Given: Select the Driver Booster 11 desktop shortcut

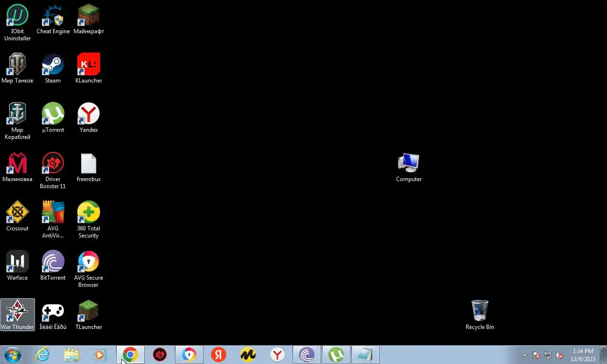Looking at the screenshot, I should tap(53, 170).
